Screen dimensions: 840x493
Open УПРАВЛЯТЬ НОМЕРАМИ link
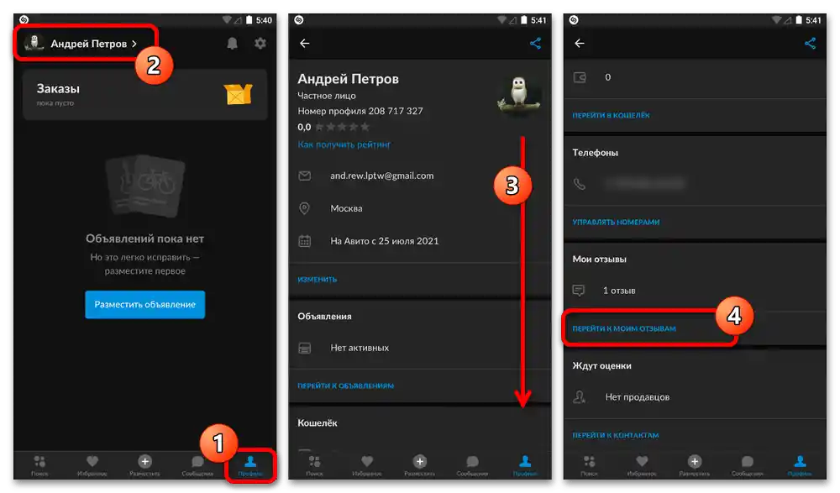pos(616,222)
